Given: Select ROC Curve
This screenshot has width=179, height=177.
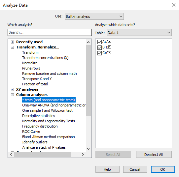Looking at the screenshot, I should (31, 132).
